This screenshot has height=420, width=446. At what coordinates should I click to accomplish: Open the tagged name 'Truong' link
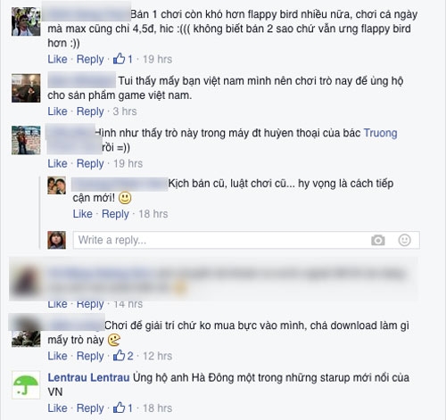tap(380, 133)
